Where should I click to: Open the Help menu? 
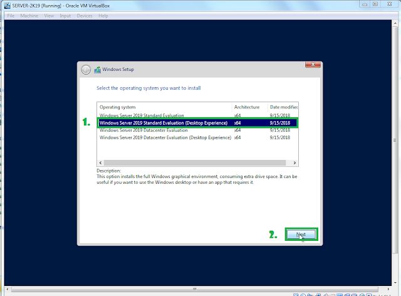103,16
